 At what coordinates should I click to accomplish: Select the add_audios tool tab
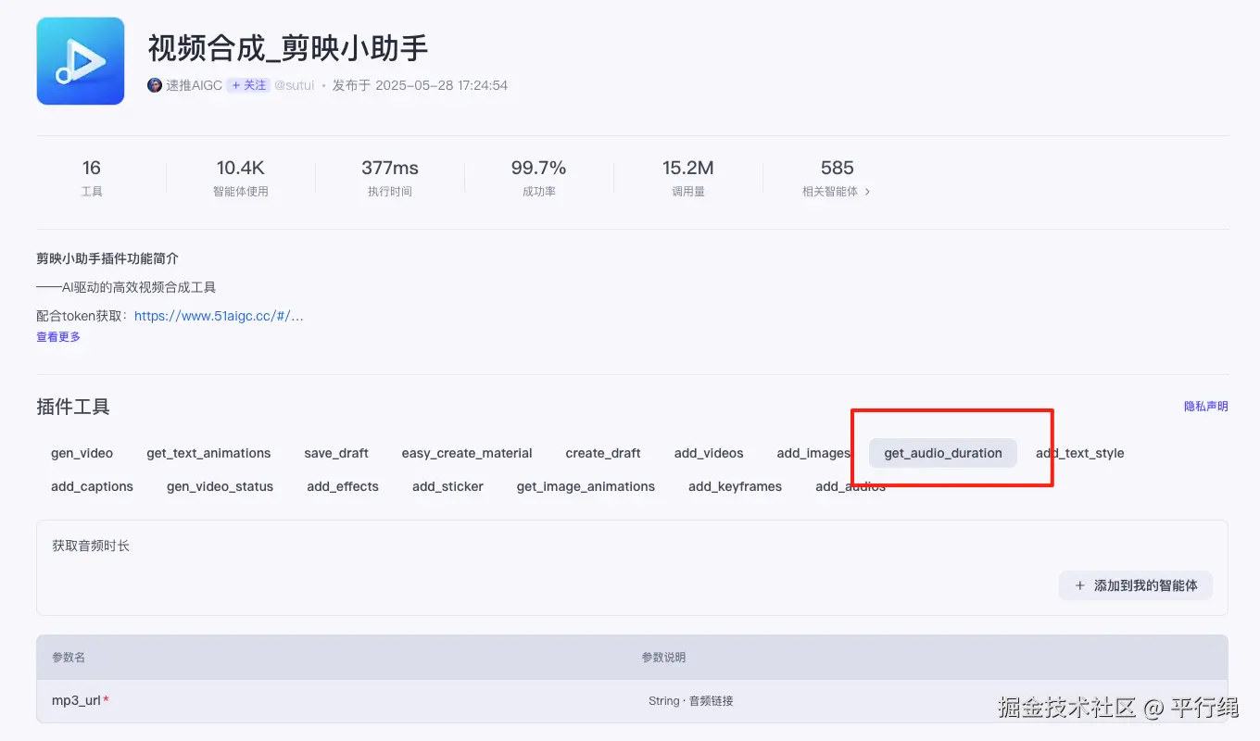pyautogui.click(x=850, y=486)
